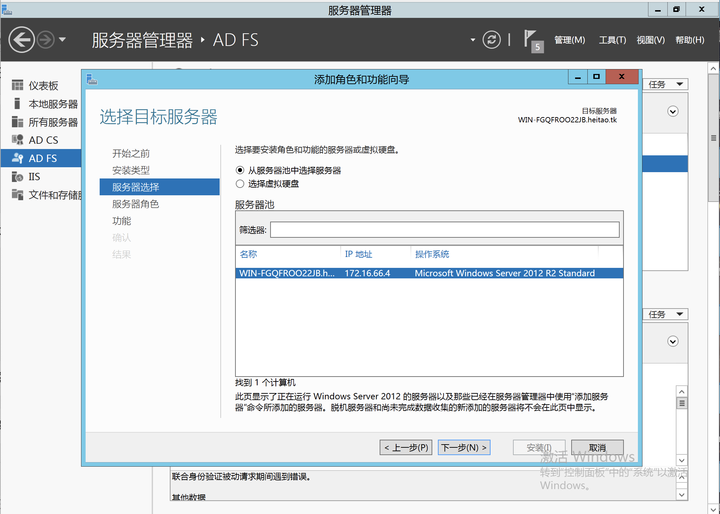This screenshot has height=514, width=720.
Task: Open the upper 任务 dropdown in Server Manager
Action: [x=665, y=84]
